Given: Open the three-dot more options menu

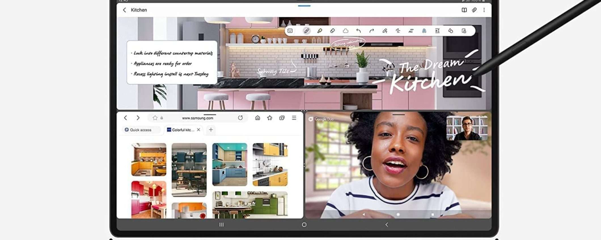Looking at the screenshot, I should click(x=484, y=10).
